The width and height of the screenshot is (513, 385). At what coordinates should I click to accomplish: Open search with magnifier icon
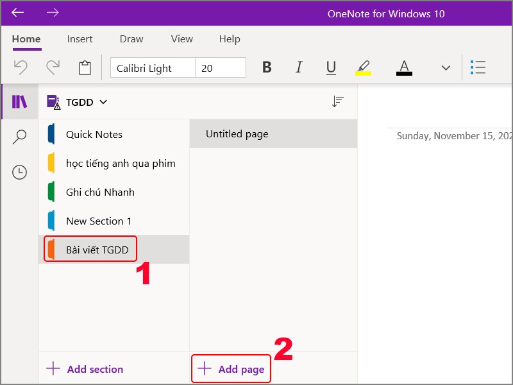(19, 137)
